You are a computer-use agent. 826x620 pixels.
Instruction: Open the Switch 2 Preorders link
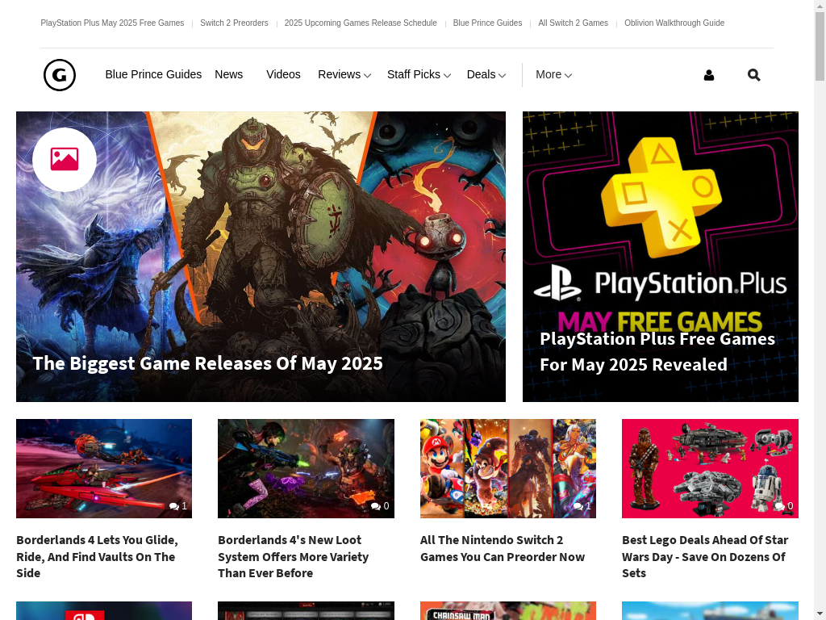[x=235, y=23]
